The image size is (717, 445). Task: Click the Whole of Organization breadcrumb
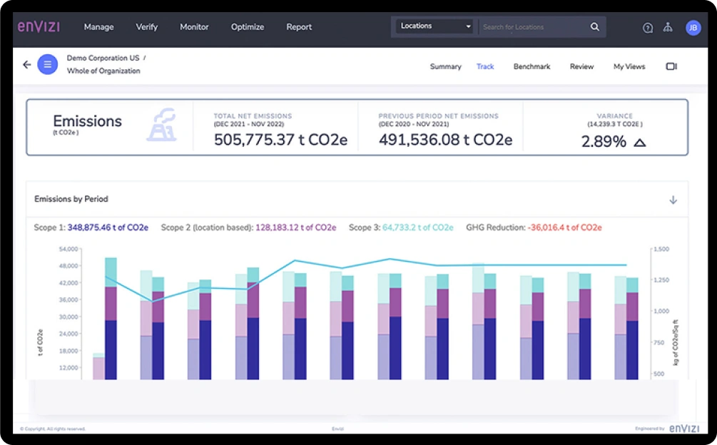pyautogui.click(x=103, y=71)
